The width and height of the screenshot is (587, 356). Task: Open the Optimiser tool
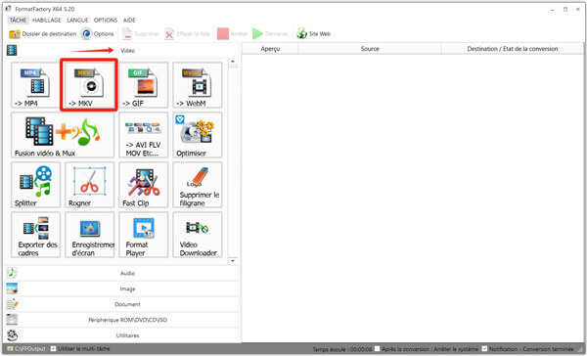click(x=198, y=135)
